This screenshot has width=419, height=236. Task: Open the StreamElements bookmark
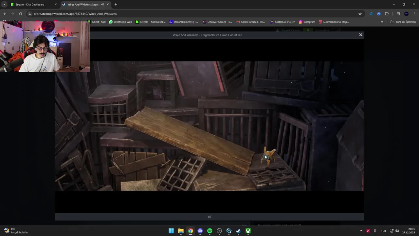[183, 22]
